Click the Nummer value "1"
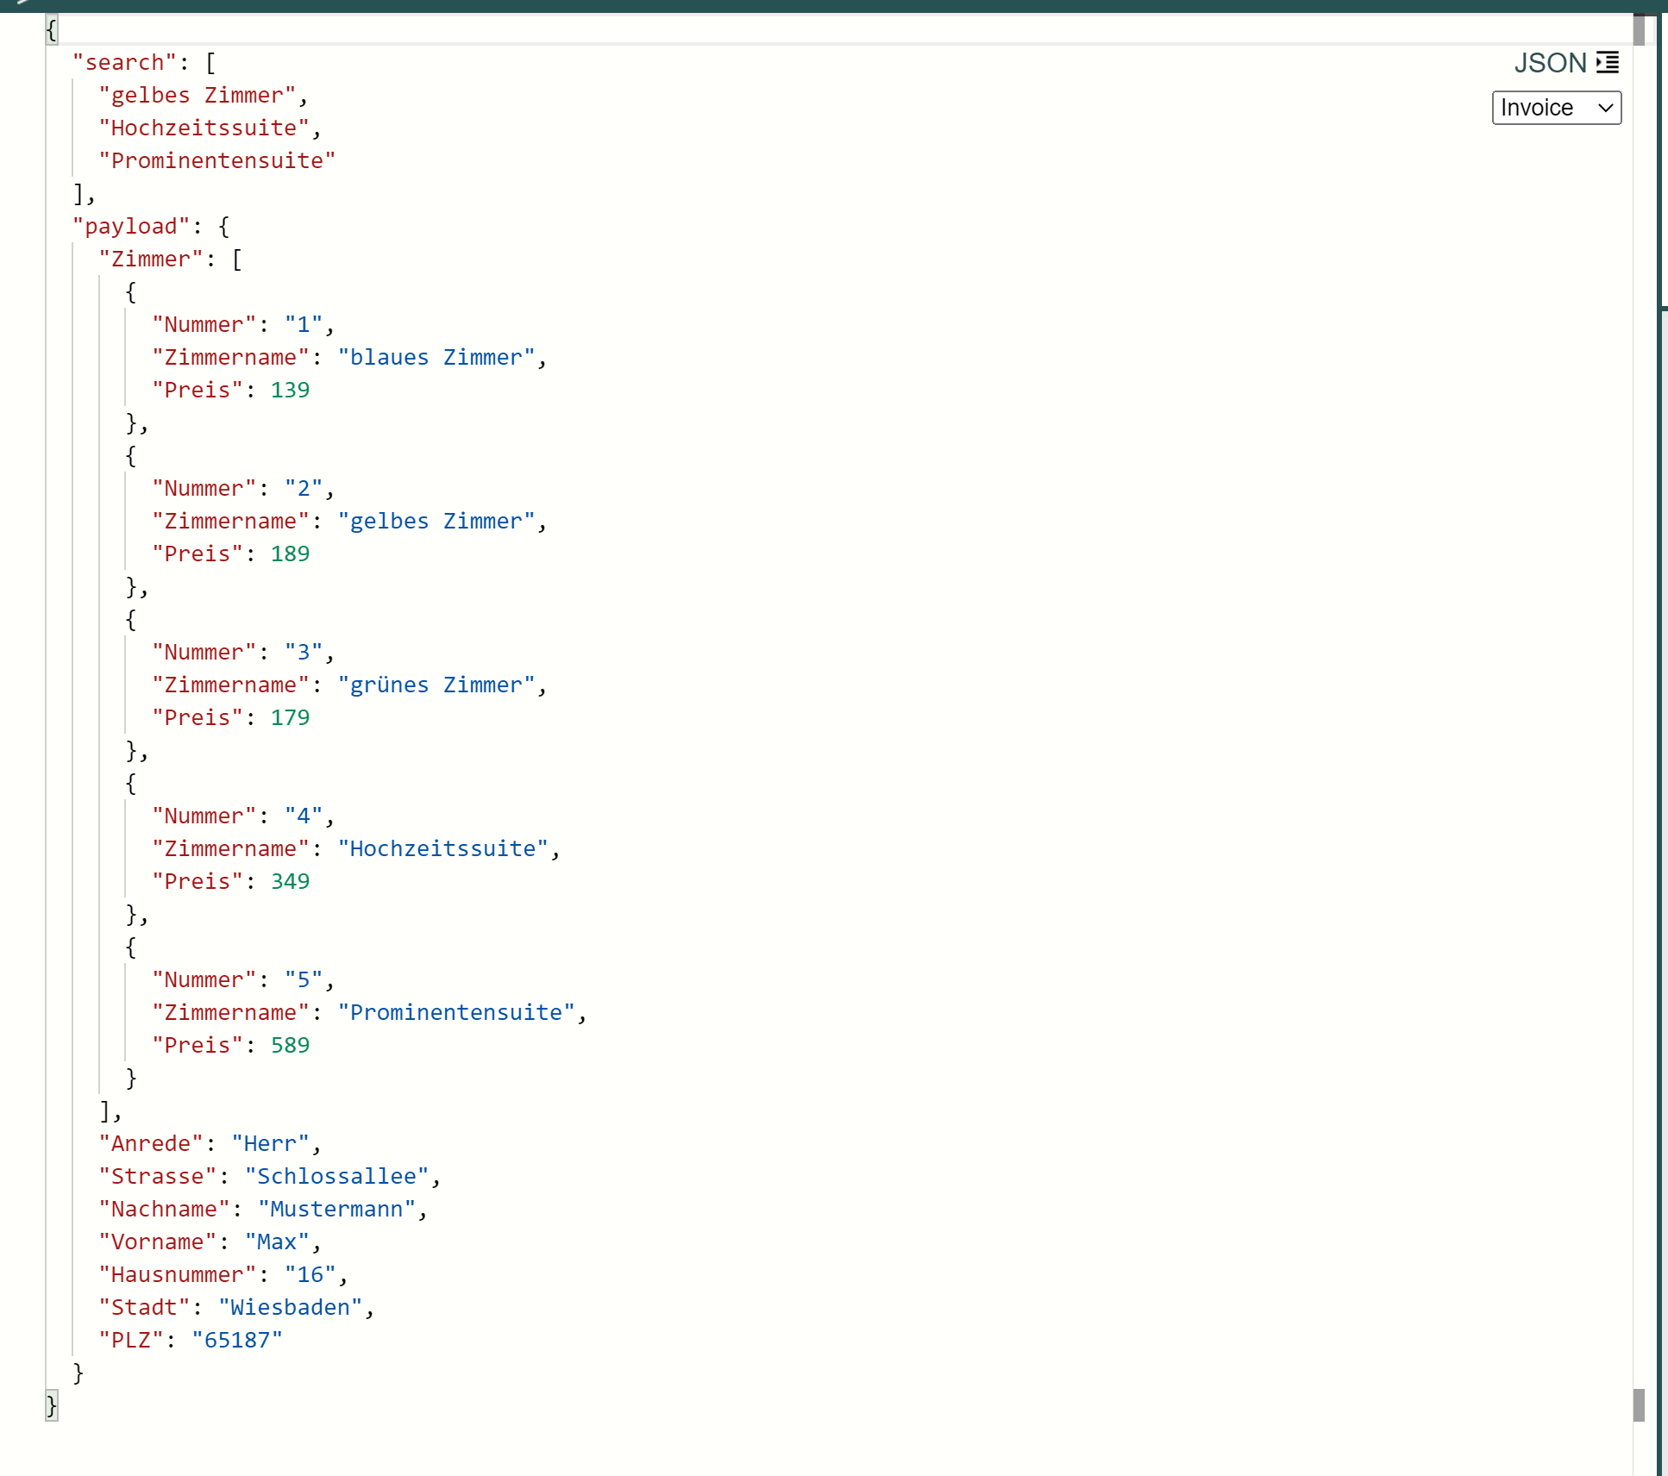1668x1476 pixels. pos(304,325)
